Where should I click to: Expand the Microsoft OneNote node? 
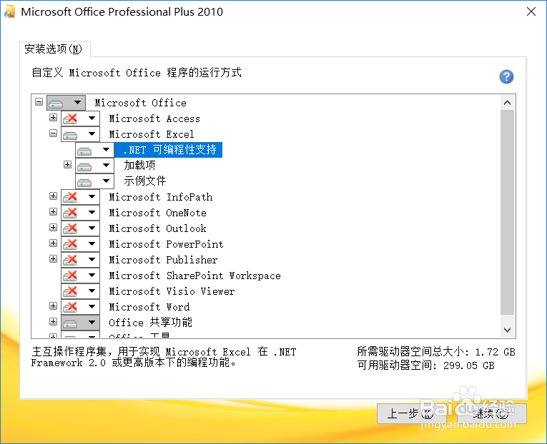[53, 211]
